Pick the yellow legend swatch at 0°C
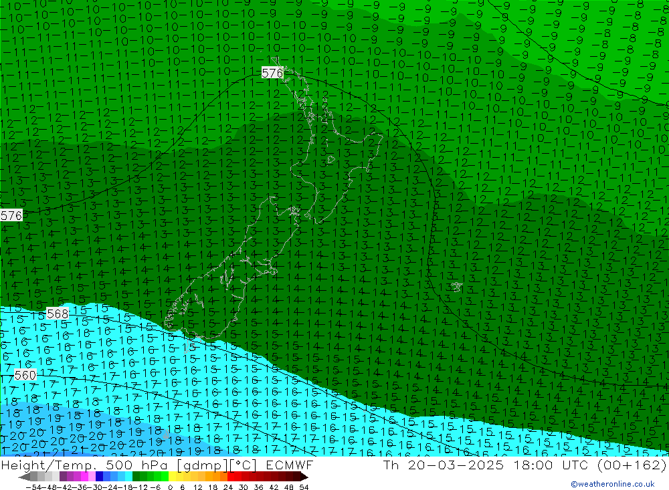669x490 pixels. [173, 477]
